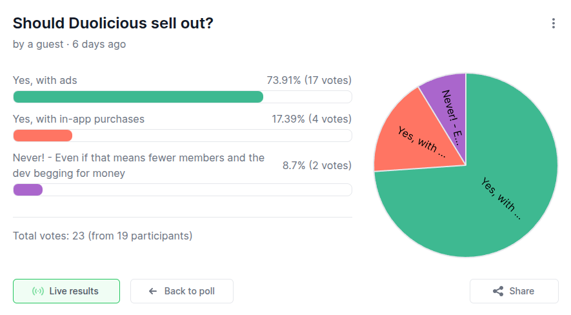This screenshot has width=571, height=315.
Task: Go back to the poll
Action: pyautogui.click(x=182, y=291)
